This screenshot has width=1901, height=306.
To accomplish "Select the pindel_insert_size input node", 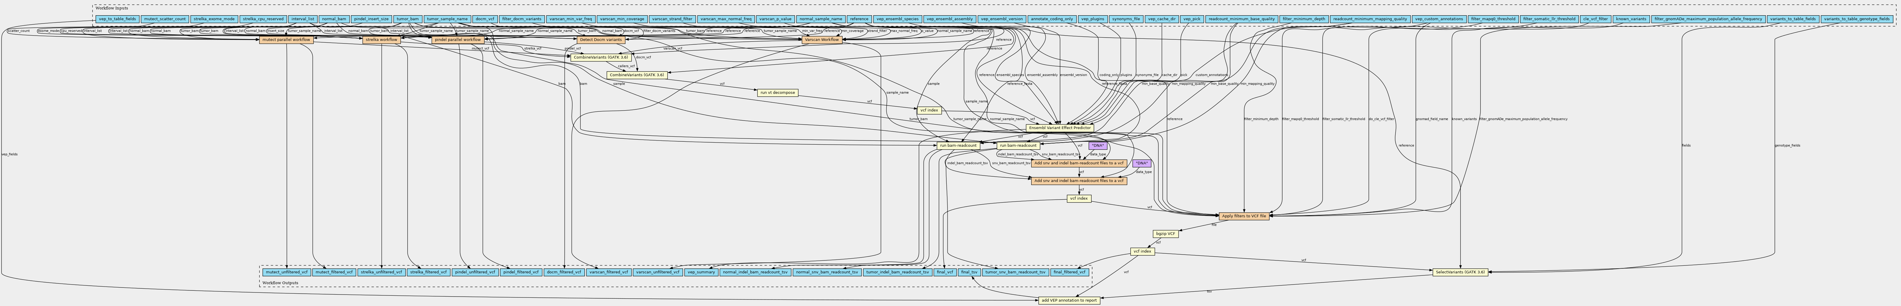I will (371, 19).
